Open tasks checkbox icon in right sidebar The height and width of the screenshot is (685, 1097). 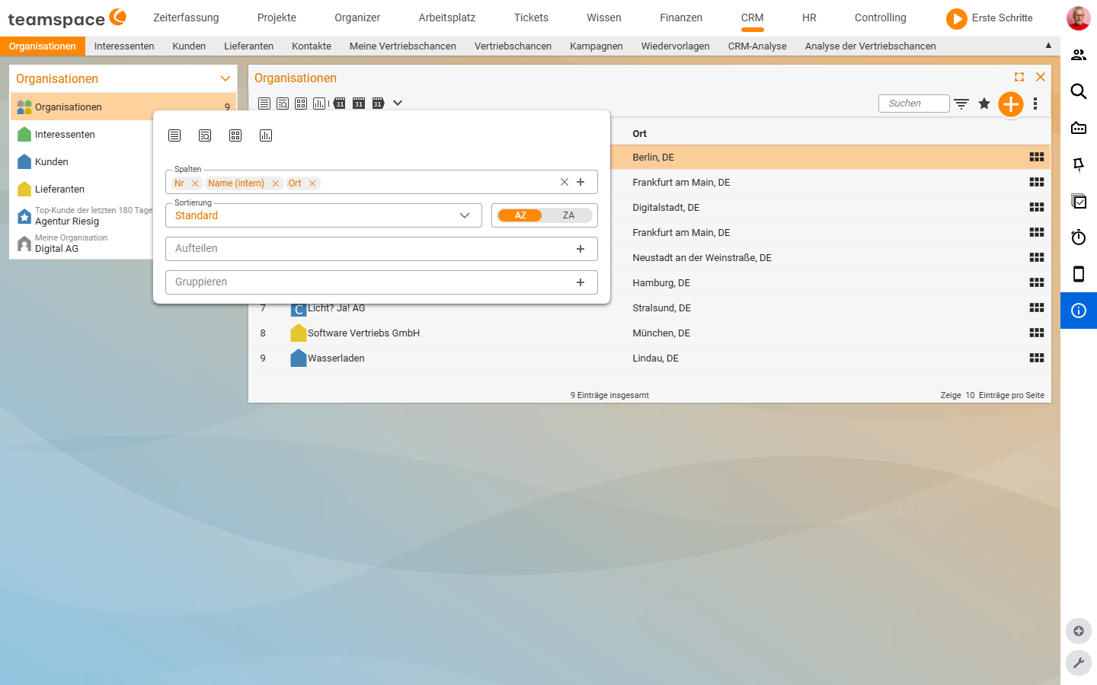[x=1079, y=201]
